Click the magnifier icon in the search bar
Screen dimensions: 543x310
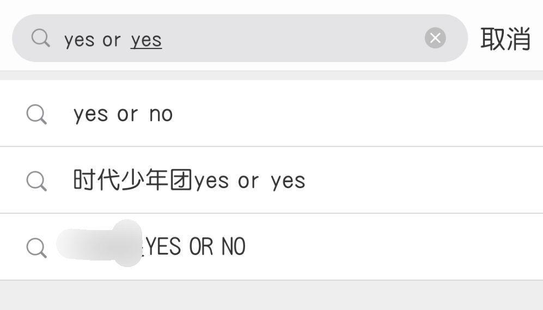[x=40, y=38]
